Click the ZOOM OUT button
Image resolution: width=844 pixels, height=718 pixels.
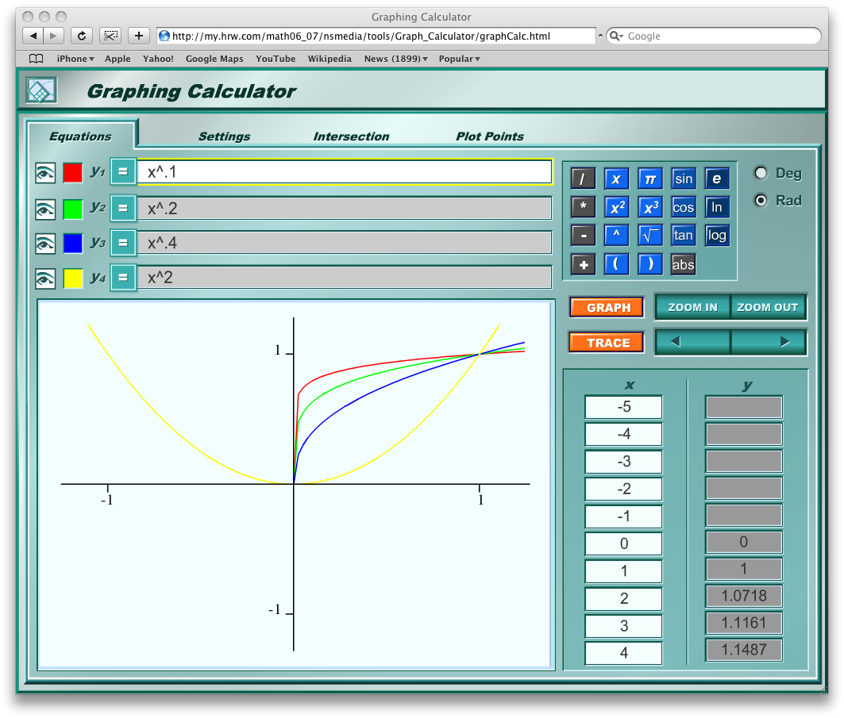(768, 307)
